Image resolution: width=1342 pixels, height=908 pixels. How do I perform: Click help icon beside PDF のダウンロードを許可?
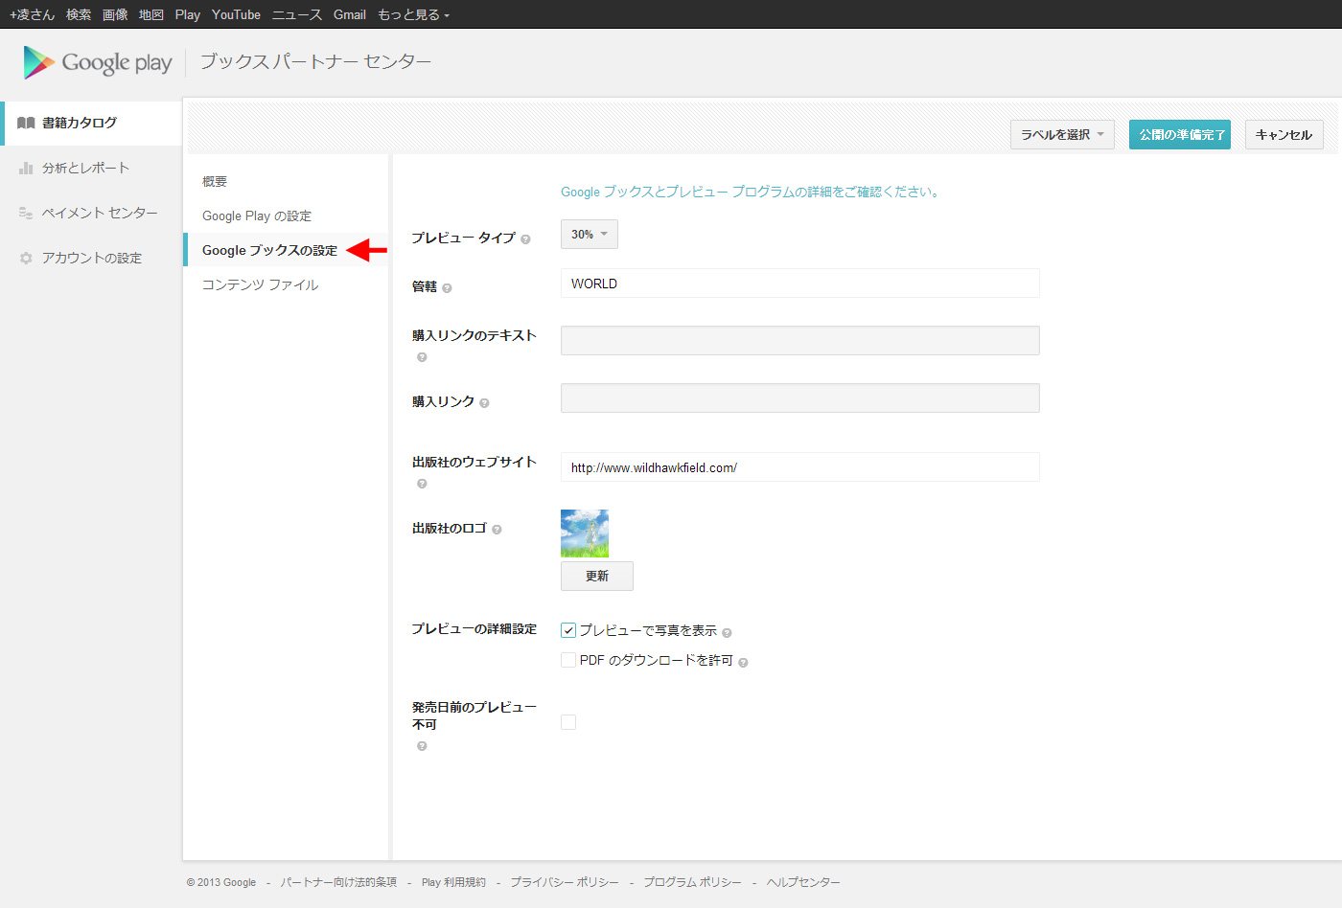743,663
